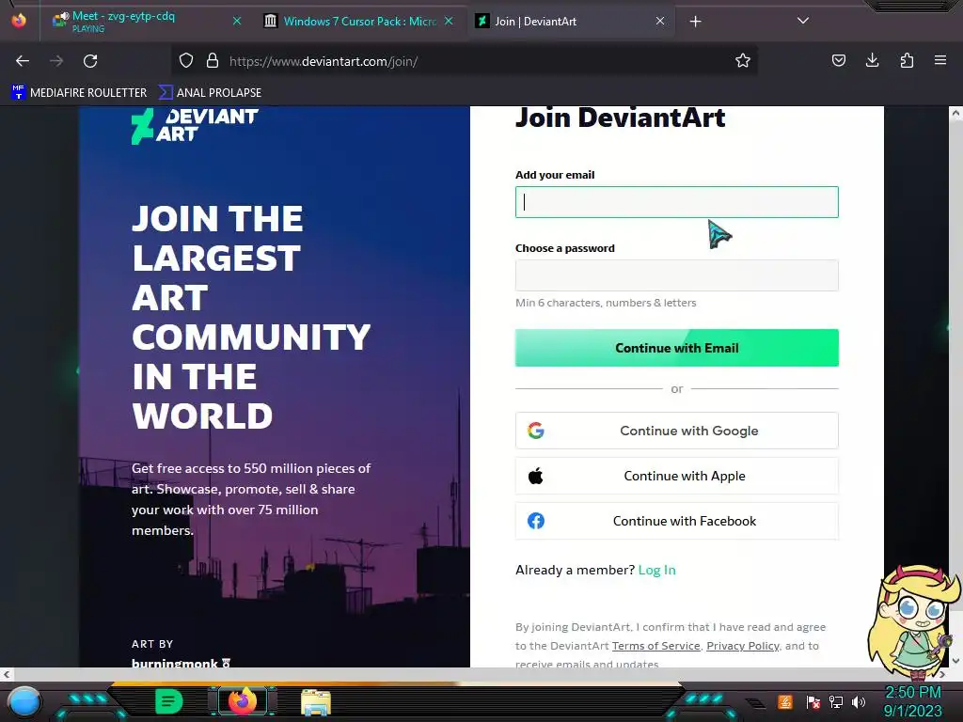Click the Star Butterfly desktop character
Image resolution: width=963 pixels, height=722 pixels.
click(914, 622)
